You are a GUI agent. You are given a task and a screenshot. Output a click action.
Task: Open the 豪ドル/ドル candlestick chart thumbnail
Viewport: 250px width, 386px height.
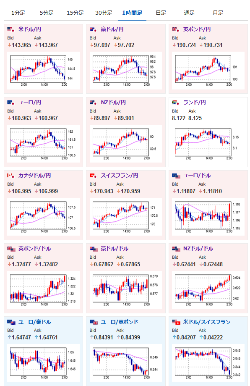click(x=125, y=290)
